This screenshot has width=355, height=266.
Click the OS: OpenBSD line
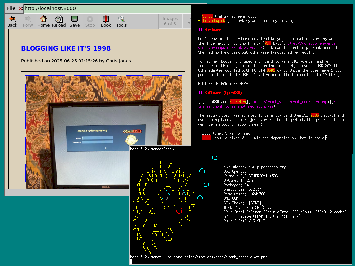click(235, 171)
